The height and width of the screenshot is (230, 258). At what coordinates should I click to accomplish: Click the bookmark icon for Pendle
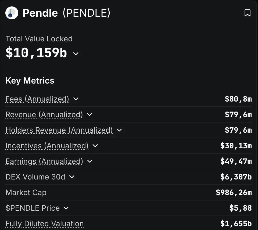point(247,13)
